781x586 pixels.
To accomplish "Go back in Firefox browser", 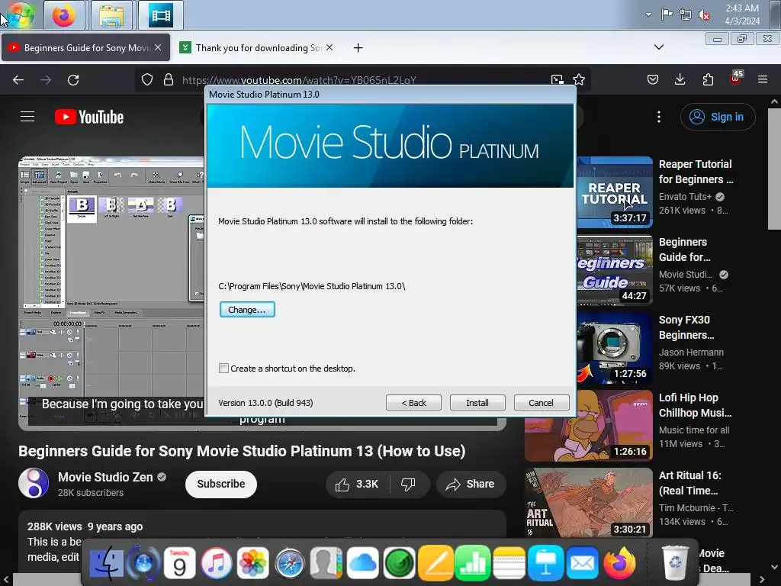I will click(18, 79).
